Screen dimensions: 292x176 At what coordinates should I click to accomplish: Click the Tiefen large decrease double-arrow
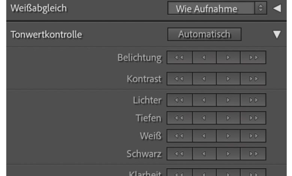coord(179,118)
